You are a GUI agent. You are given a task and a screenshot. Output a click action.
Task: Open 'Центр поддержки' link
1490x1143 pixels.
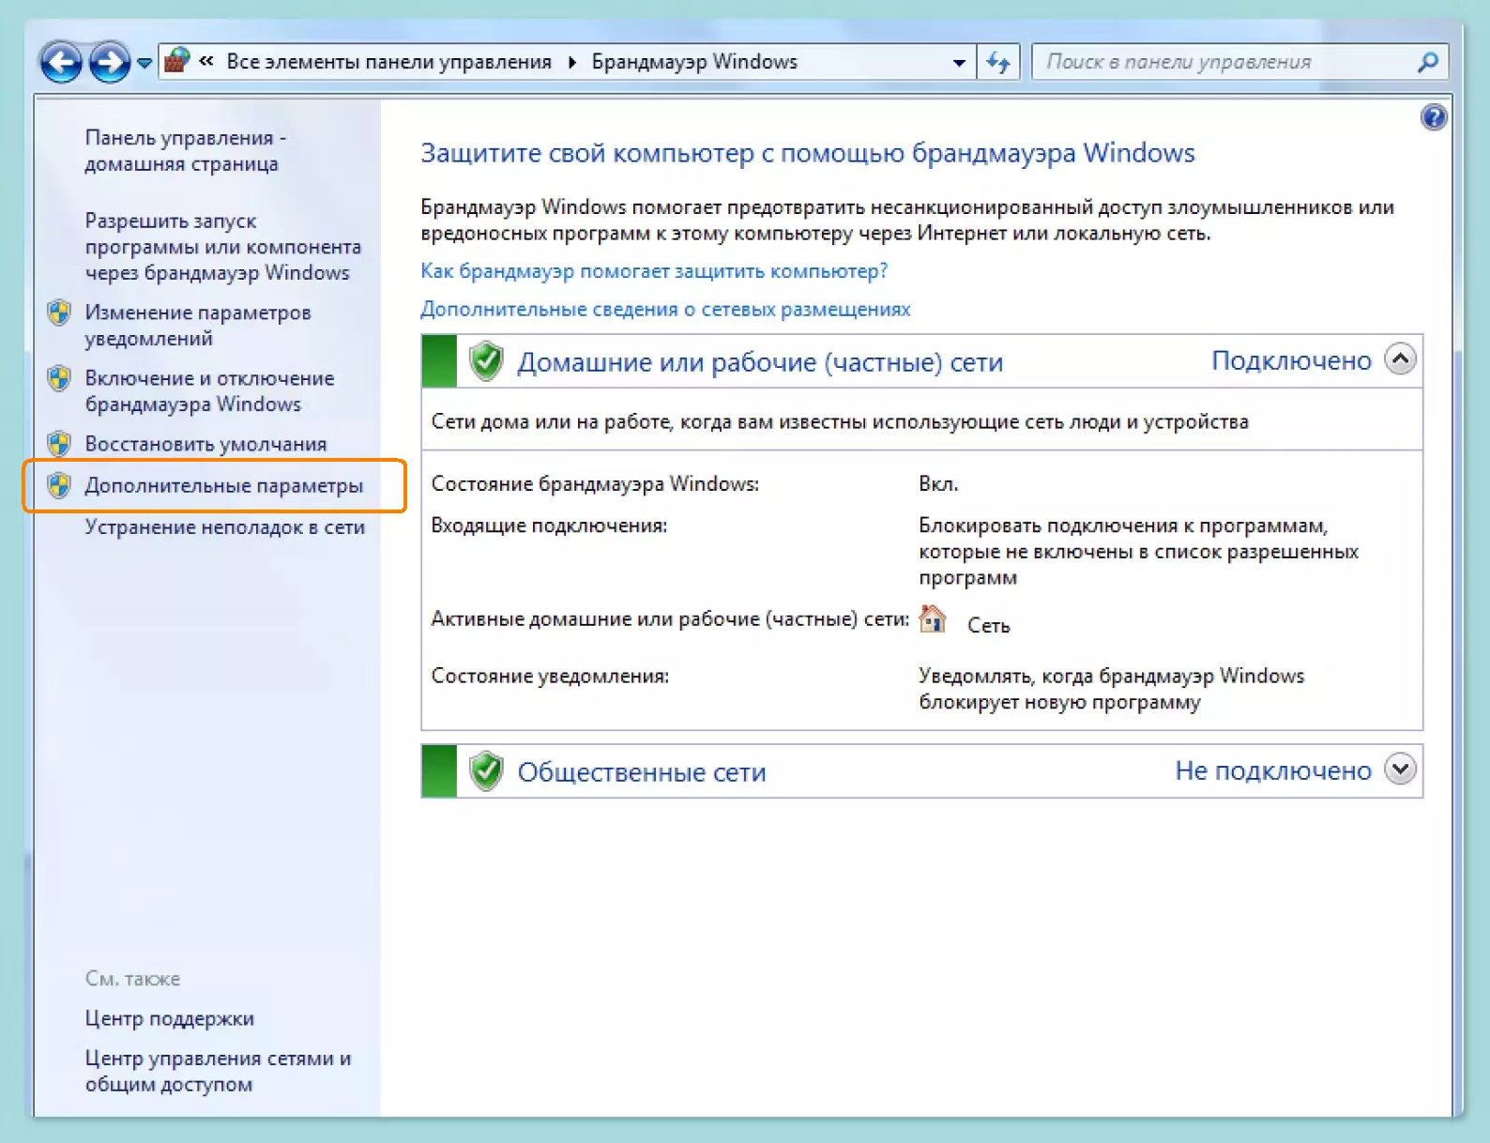click(170, 1018)
